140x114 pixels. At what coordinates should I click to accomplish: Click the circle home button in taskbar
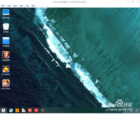[x=137, y=110]
